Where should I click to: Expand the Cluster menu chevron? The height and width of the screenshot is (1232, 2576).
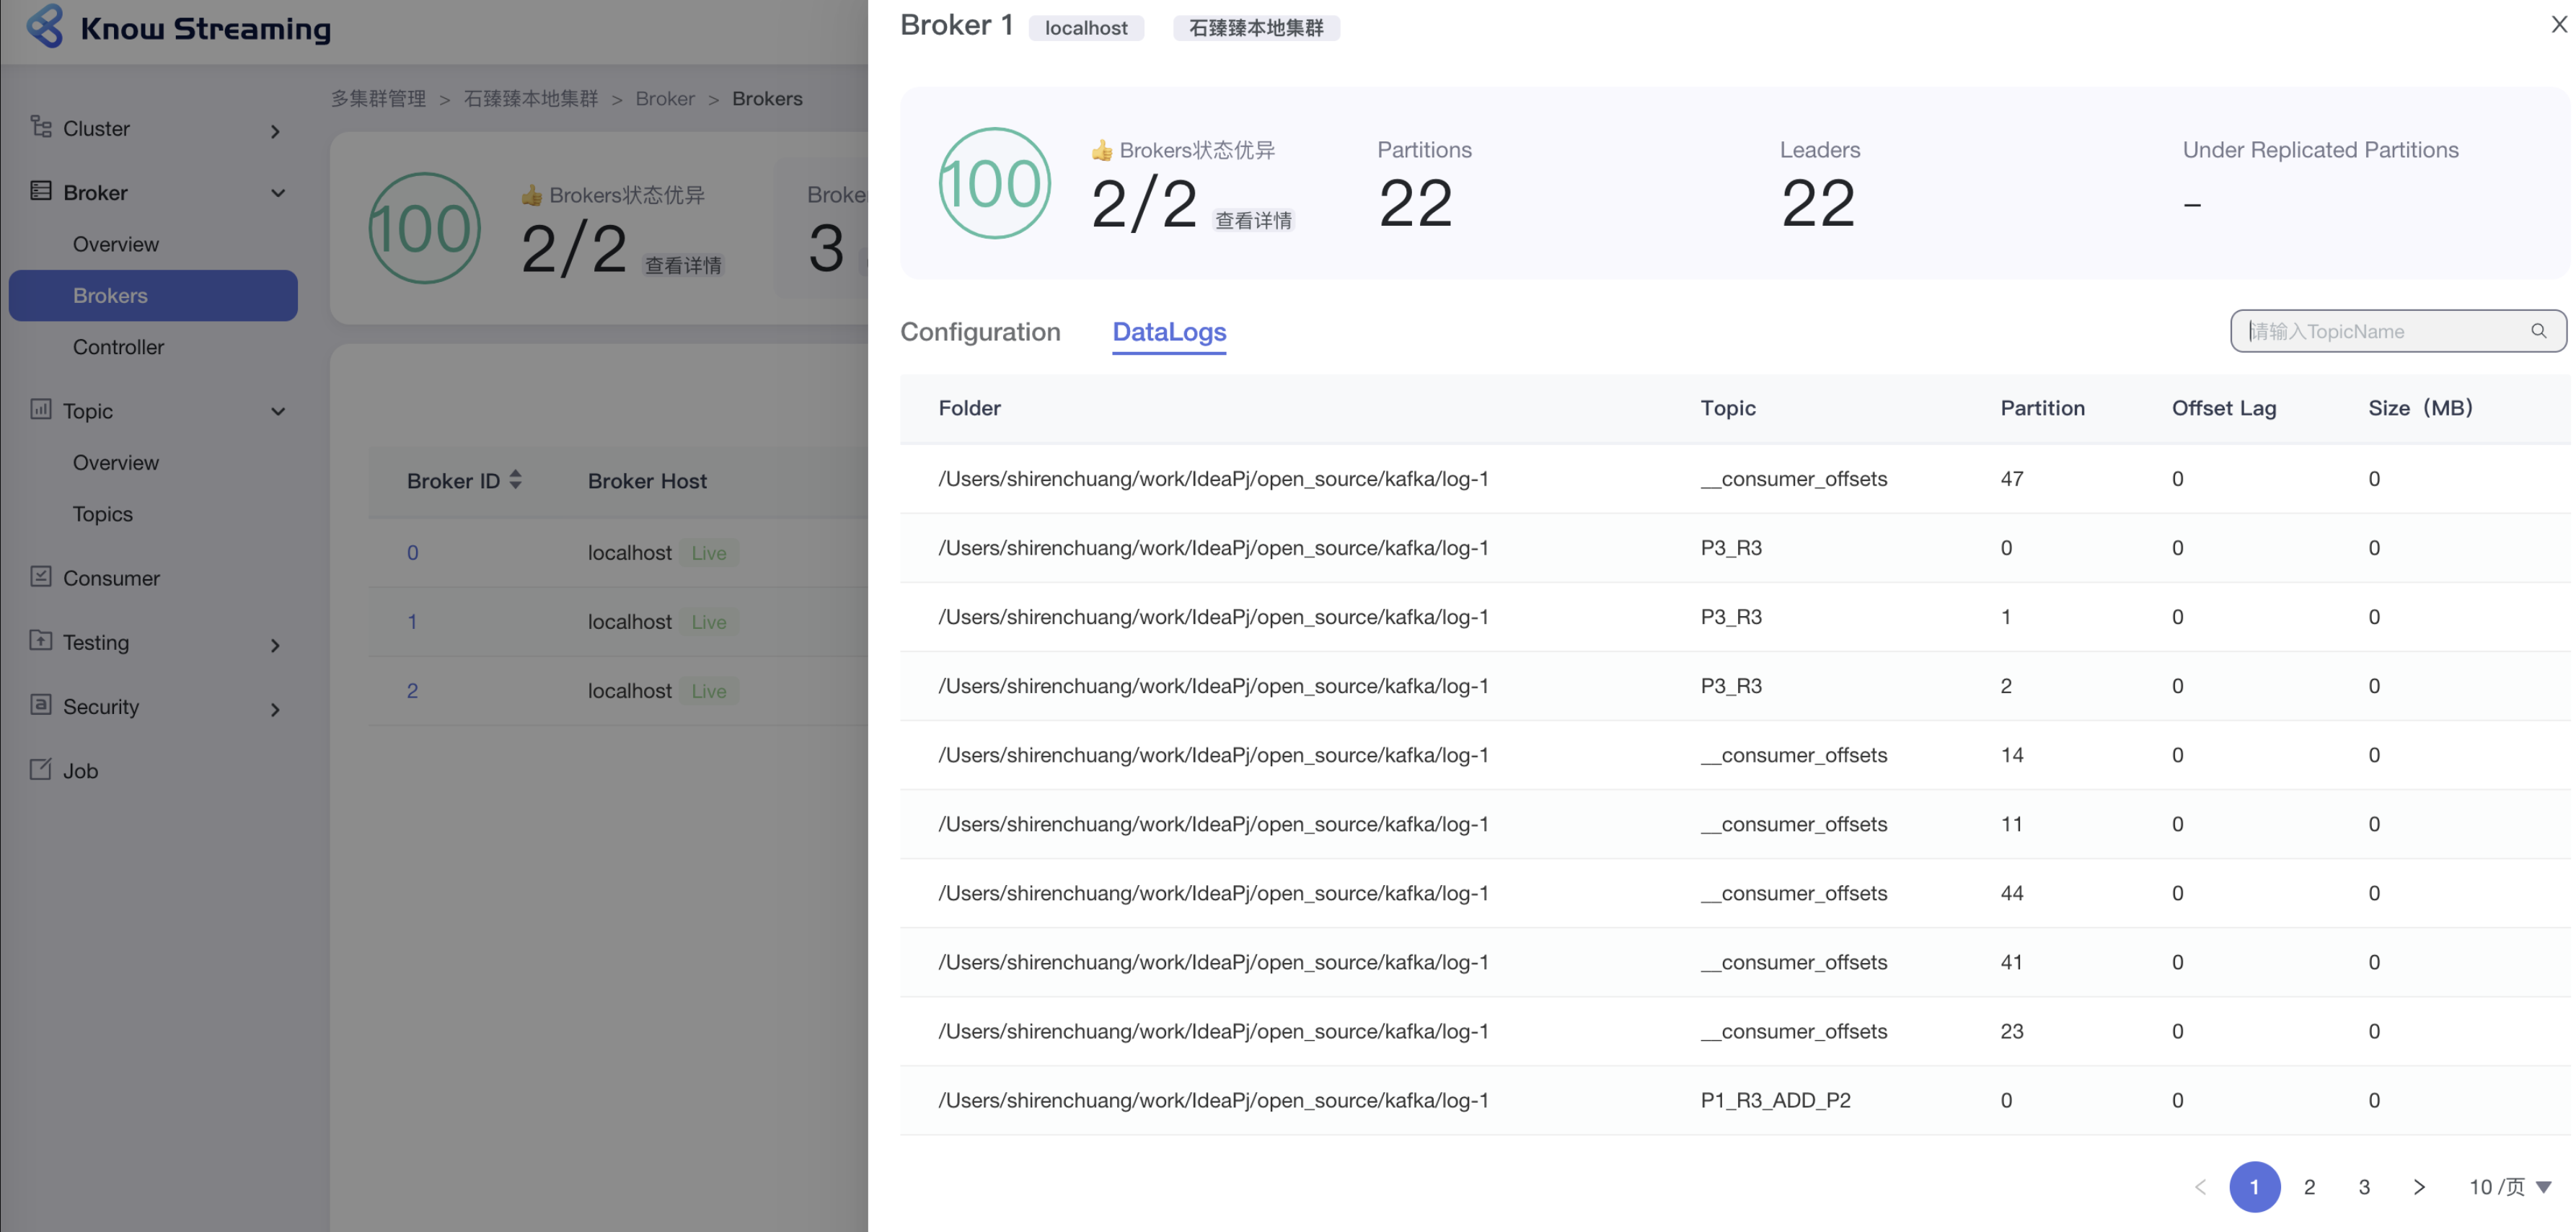[x=275, y=131]
